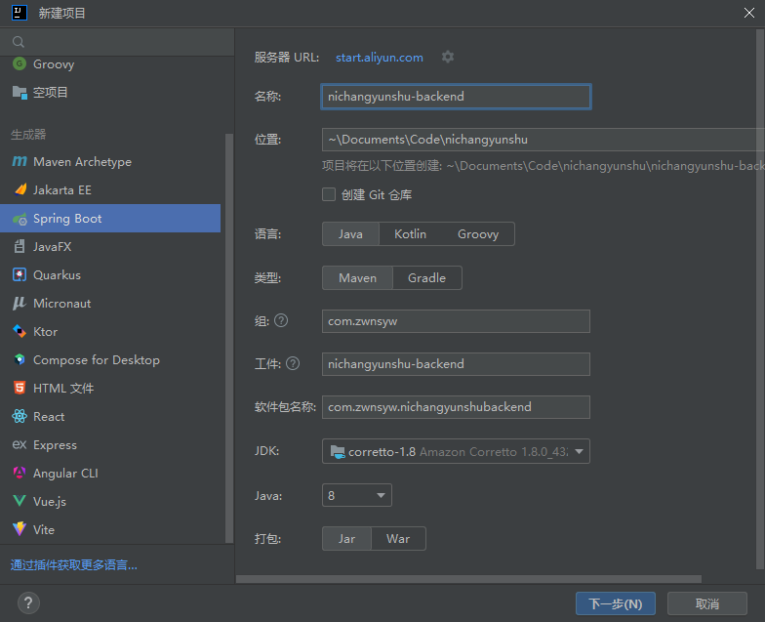The width and height of the screenshot is (765, 622).
Task: Choose Gradle build type
Action: pyautogui.click(x=427, y=277)
